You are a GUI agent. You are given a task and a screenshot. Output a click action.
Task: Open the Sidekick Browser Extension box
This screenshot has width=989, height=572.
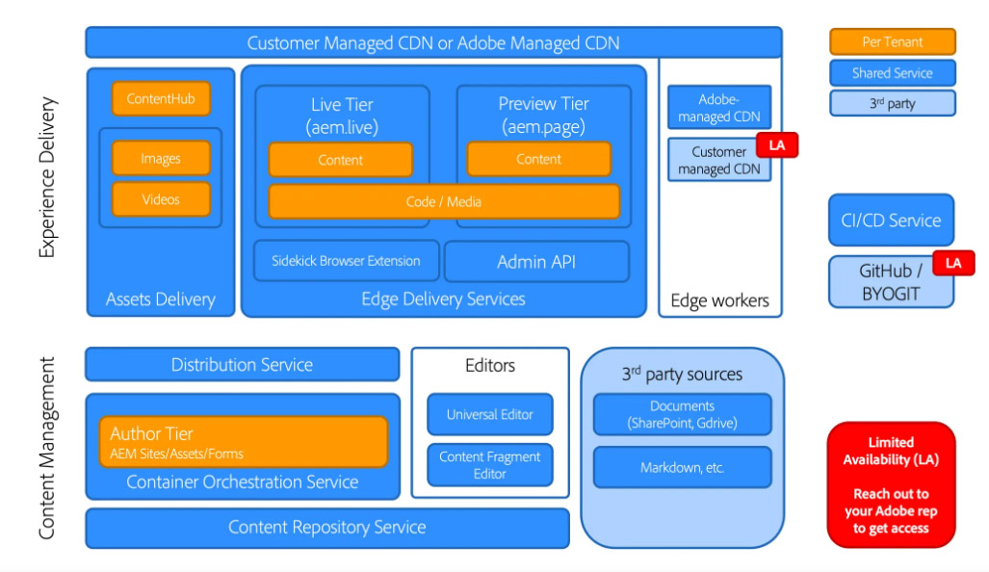click(346, 261)
